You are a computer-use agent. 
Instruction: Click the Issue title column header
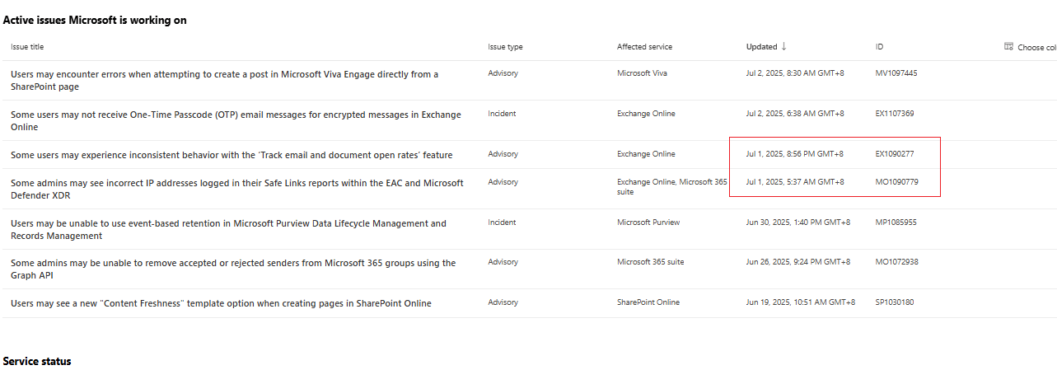[27, 47]
